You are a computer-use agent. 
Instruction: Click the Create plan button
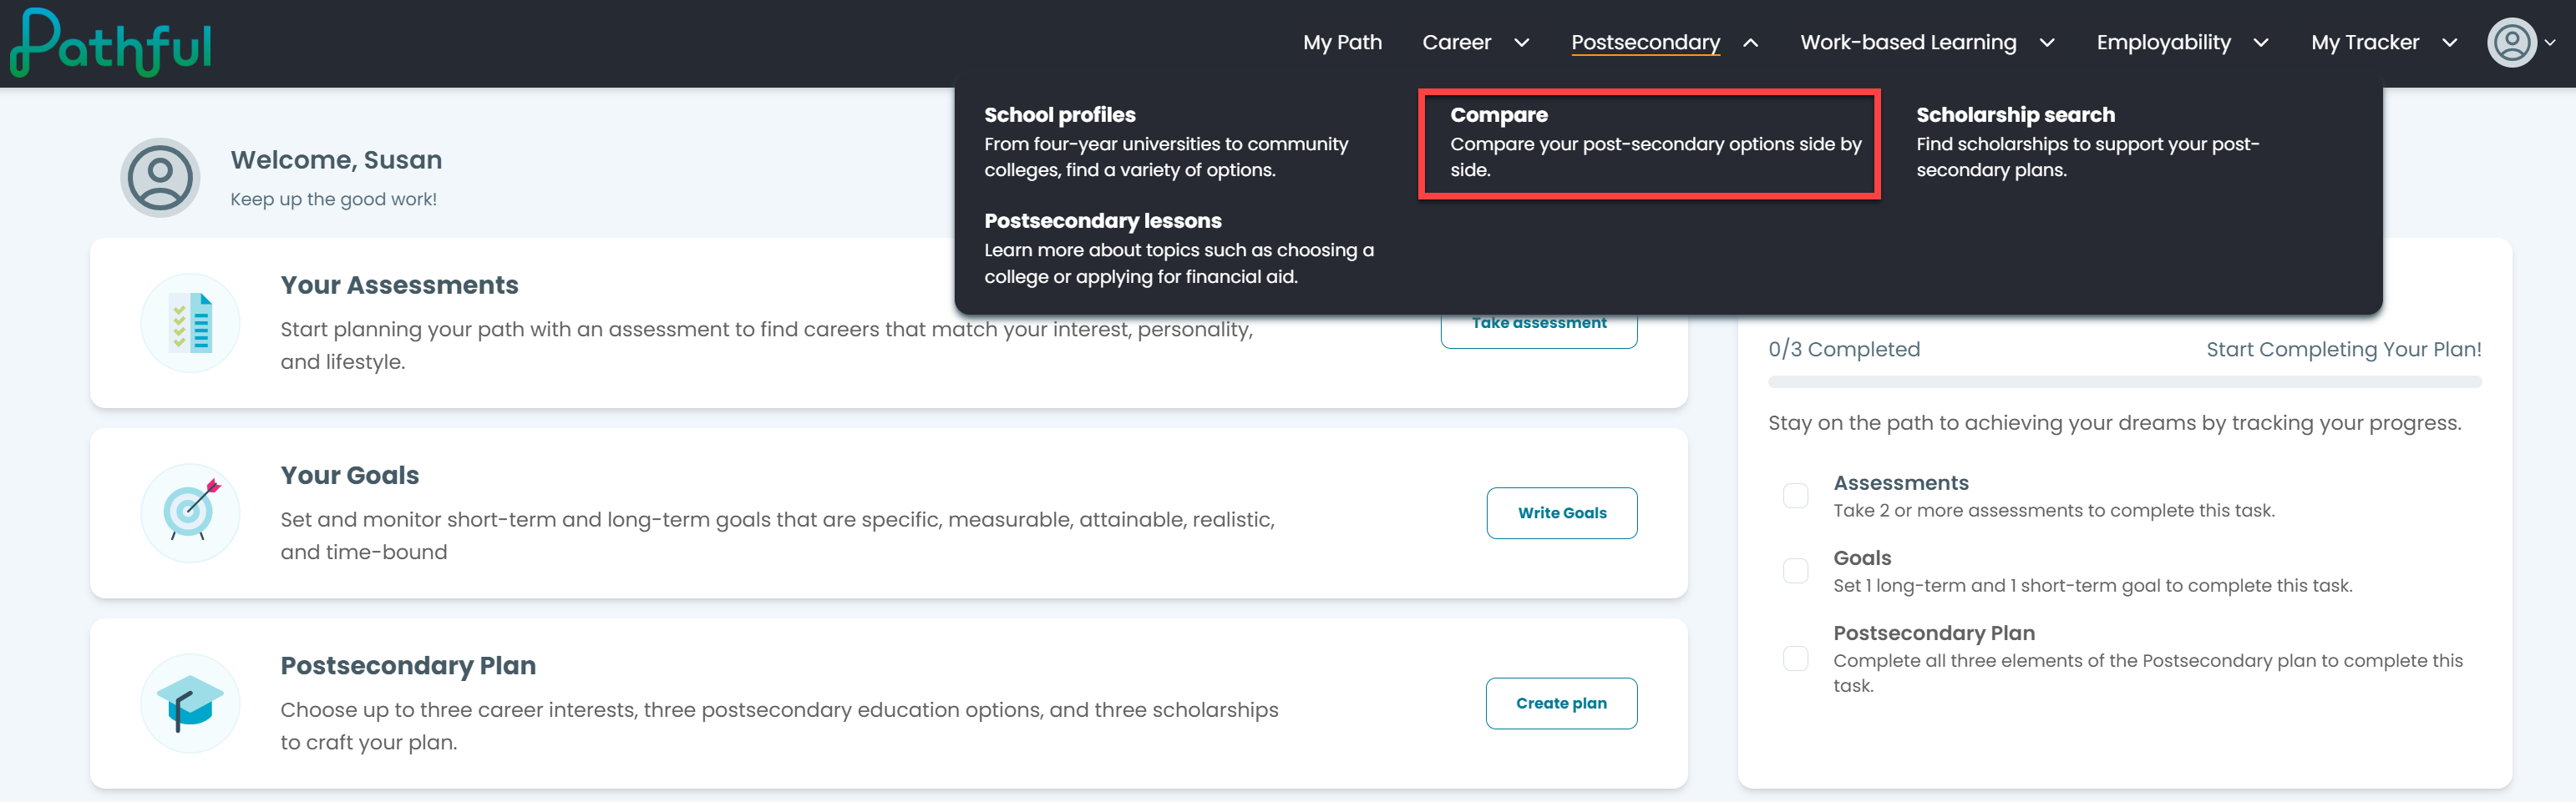pos(1561,704)
